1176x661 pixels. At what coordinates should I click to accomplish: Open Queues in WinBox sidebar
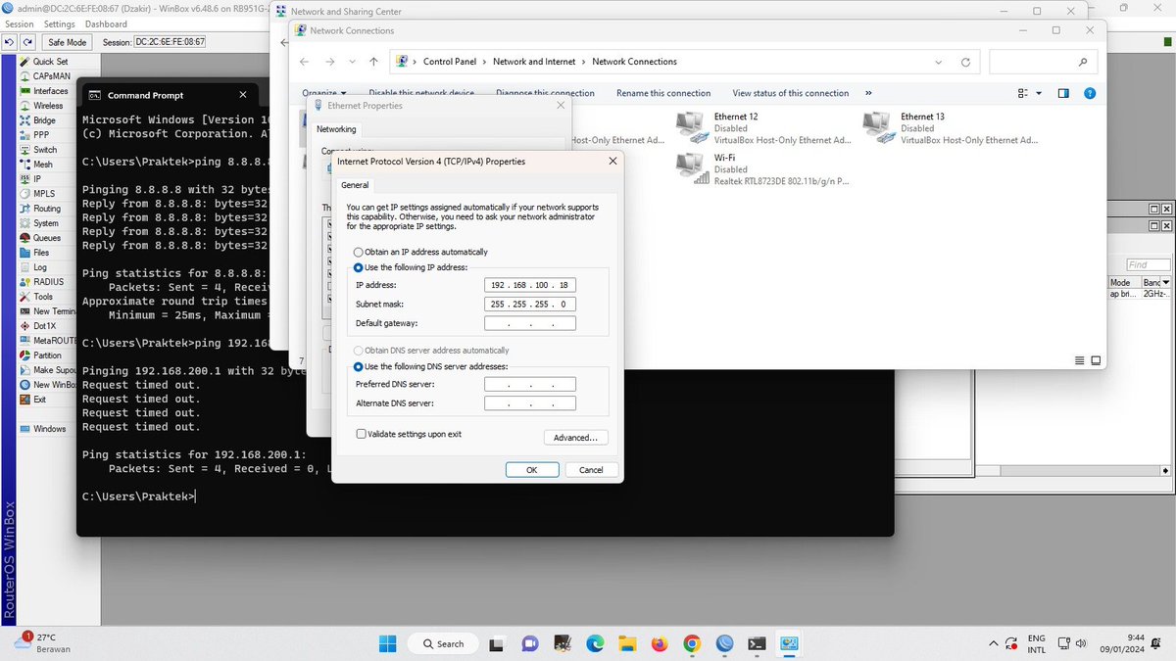coord(46,238)
